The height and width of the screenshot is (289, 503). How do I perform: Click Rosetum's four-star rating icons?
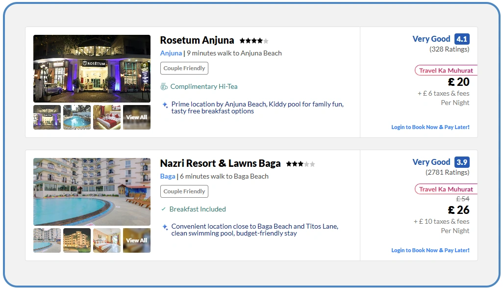(253, 41)
